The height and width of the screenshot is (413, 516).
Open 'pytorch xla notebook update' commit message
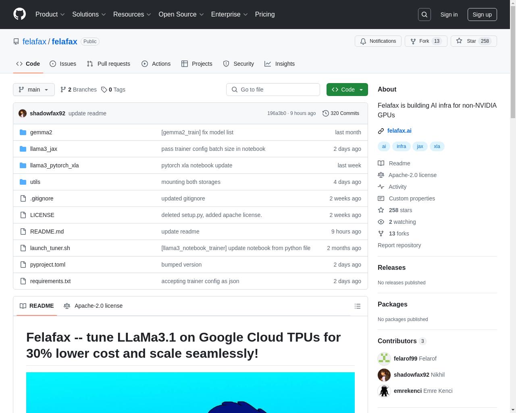pos(197,165)
